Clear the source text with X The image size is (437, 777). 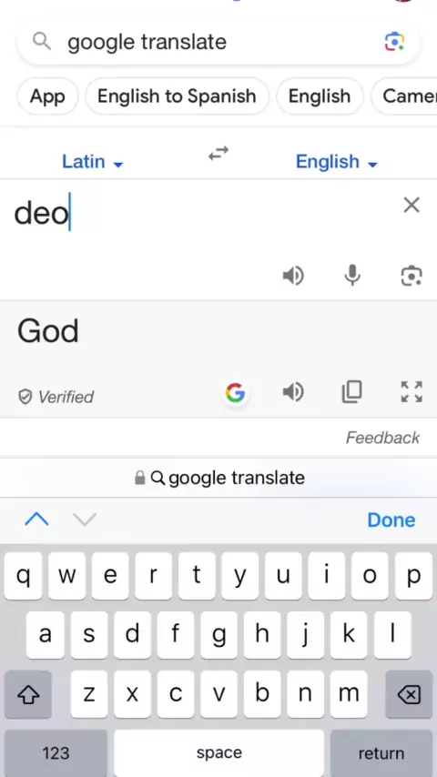coord(412,205)
